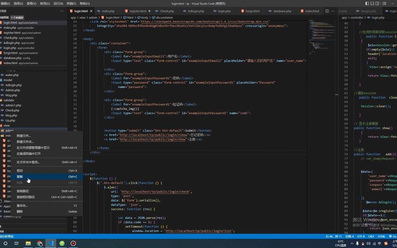The width and height of the screenshot is (397, 248).
Task: Open Windows search circle on taskbar
Action: 5,244
